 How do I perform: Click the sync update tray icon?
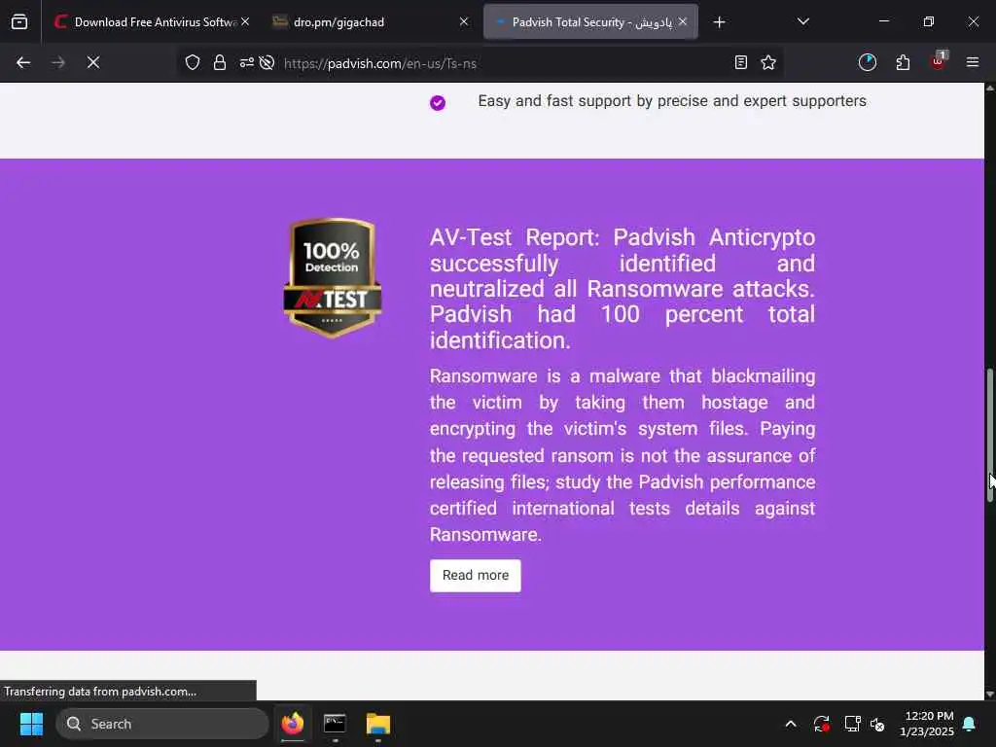click(x=821, y=724)
